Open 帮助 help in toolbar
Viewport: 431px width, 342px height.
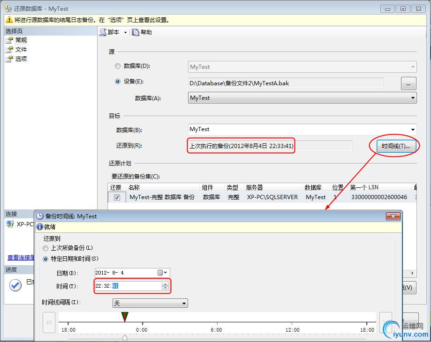pyautogui.click(x=142, y=32)
